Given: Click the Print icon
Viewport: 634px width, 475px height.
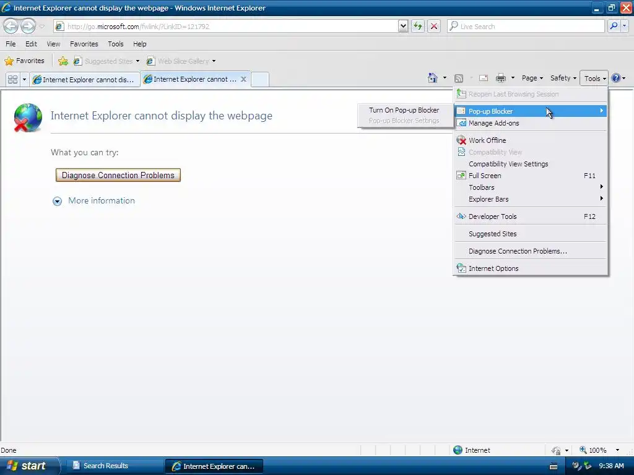Looking at the screenshot, I should tap(500, 78).
